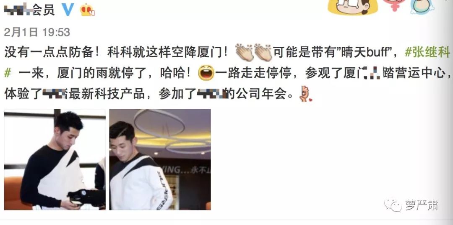This screenshot has height=225, width=453.
Task: Click the second clapping hands emoji
Action: click(262, 52)
